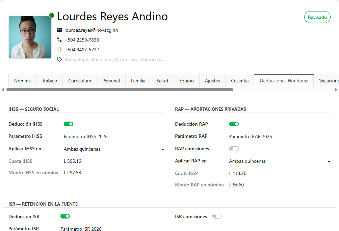Click the IHSS — SEGURO SOCIAL section heading
339x231 pixels.
33,109
